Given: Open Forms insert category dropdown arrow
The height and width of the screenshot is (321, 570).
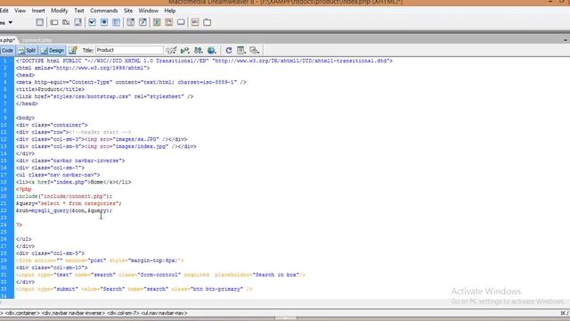Looking at the screenshot, I should click(10, 22).
